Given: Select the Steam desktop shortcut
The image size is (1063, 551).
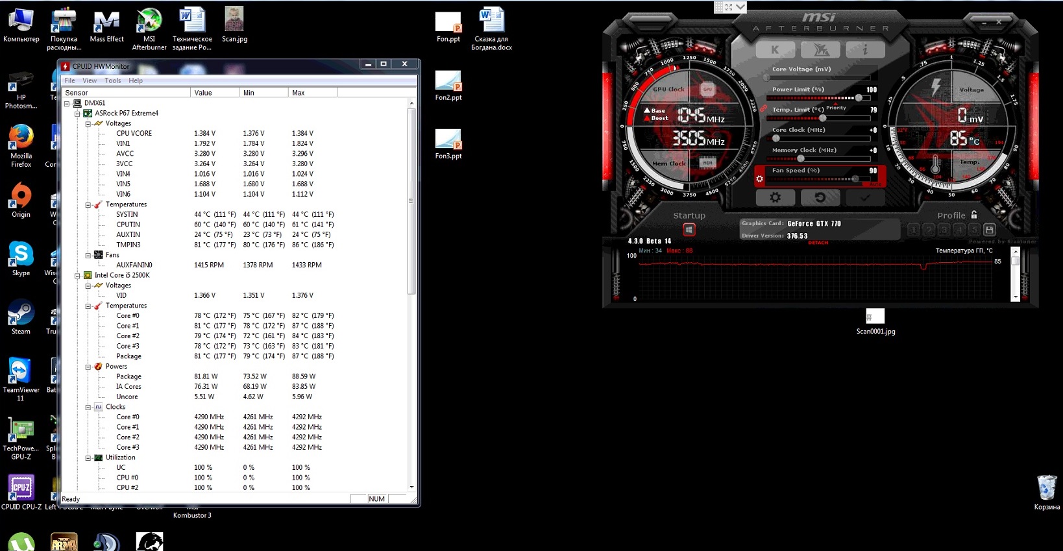Looking at the screenshot, I should [x=21, y=317].
